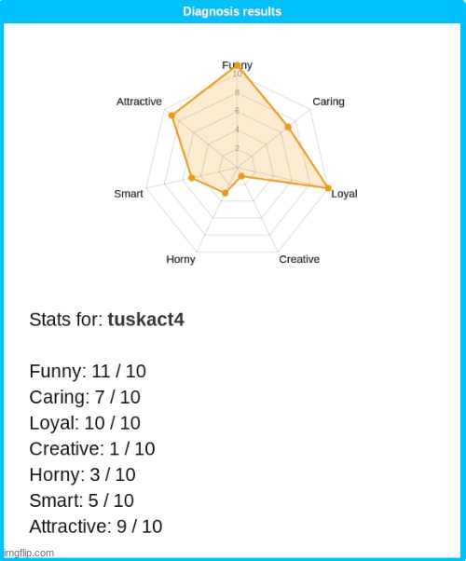Click the Creative data point near the chart center
Screen dimensions: 466x561
click(241, 176)
